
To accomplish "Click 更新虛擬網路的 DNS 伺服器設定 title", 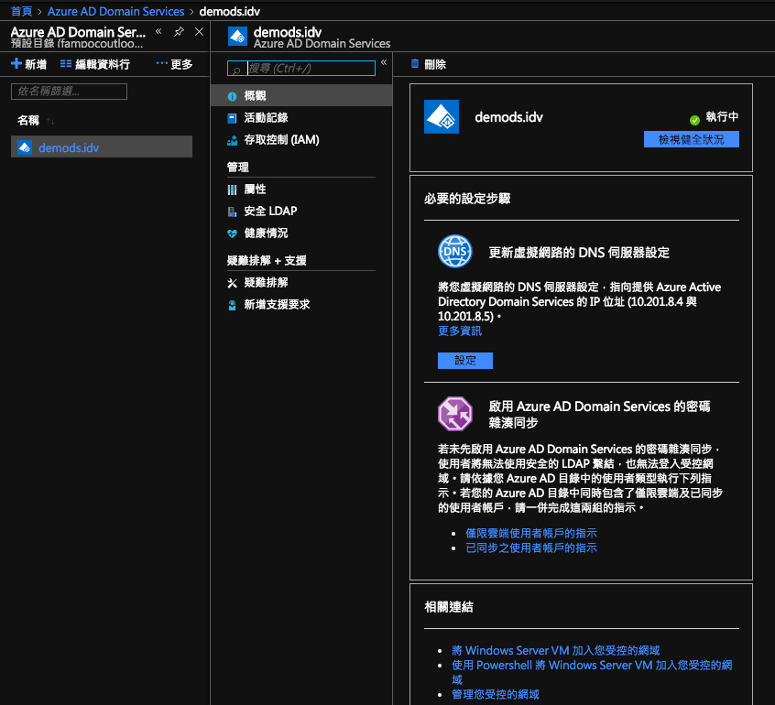I will tap(579, 253).
